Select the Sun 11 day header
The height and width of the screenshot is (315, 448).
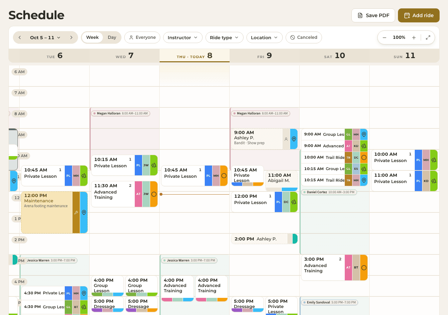tap(405, 56)
